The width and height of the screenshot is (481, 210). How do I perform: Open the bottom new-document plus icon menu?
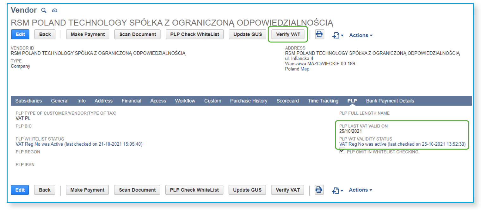[x=337, y=190]
